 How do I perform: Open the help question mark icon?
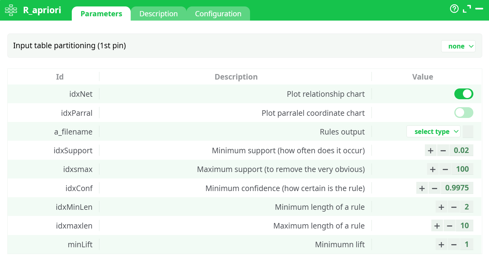tap(454, 9)
